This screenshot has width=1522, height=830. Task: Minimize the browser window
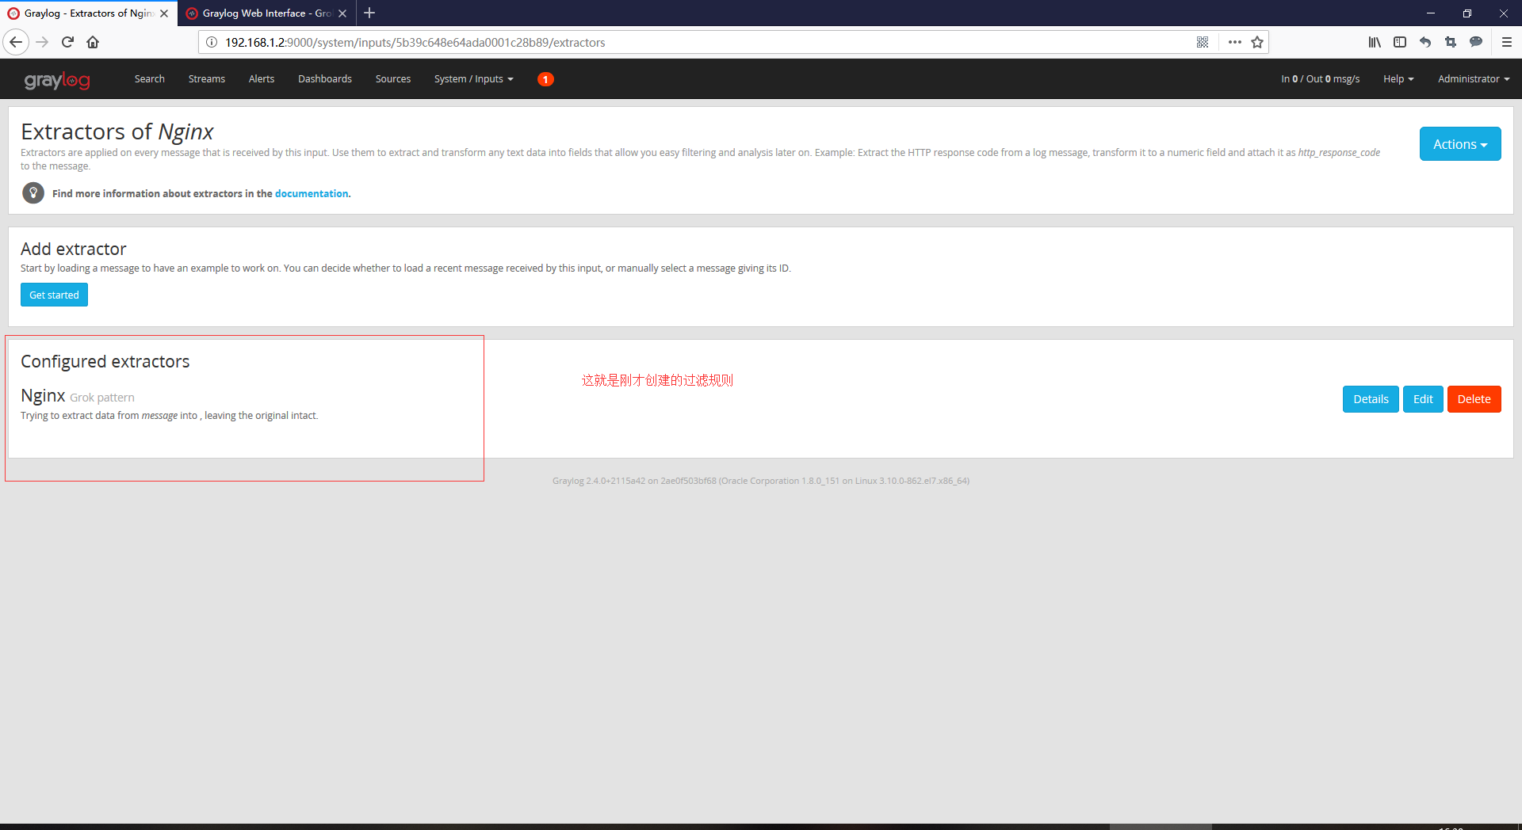pyautogui.click(x=1431, y=13)
